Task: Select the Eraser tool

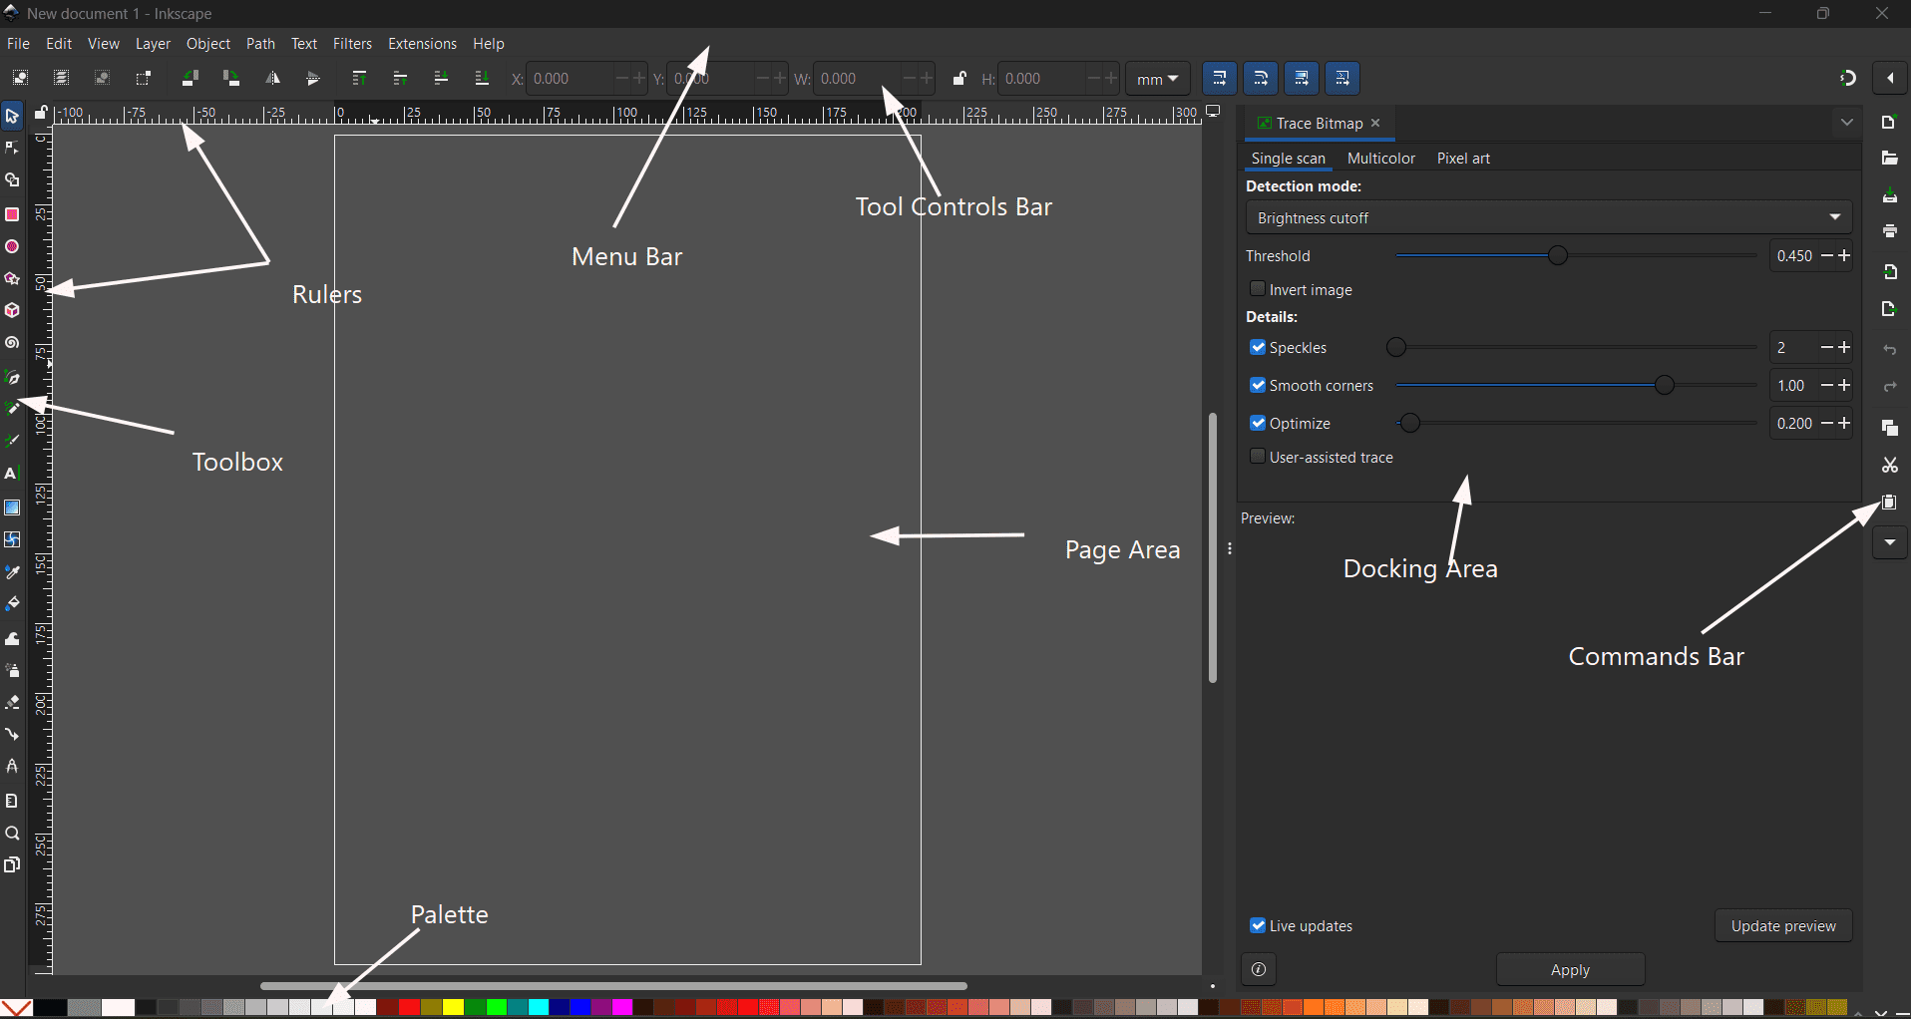Action: coord(12,702)
